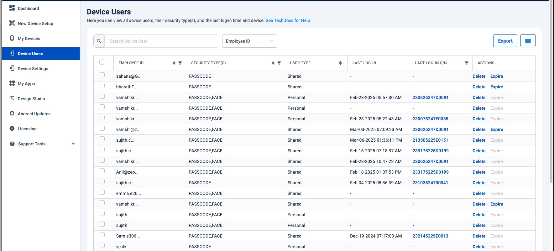Click the page's vertical scrollbar
This screenshot has height=251, width=554.
tap(551, 94)
